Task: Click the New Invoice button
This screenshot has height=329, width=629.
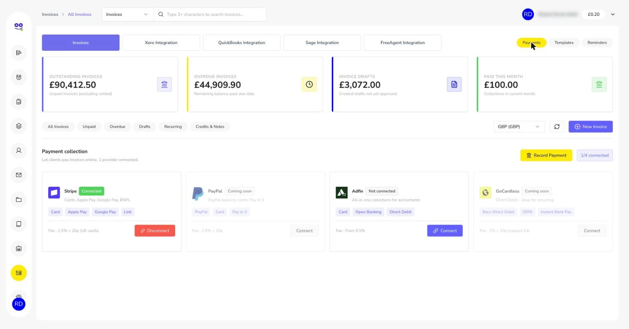Action: (x=591, y=126)
